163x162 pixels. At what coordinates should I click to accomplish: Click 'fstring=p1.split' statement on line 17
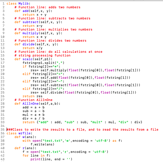(x=43, y=63)
